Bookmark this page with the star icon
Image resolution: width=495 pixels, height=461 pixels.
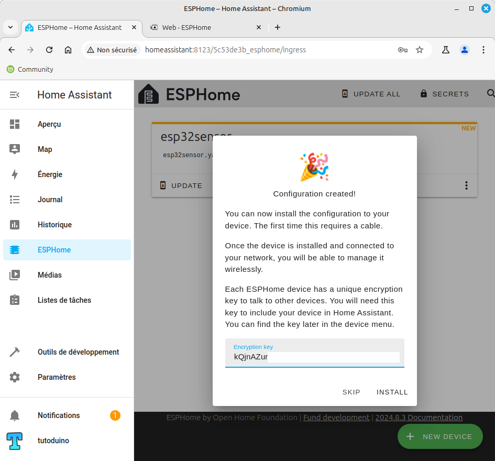419,50
